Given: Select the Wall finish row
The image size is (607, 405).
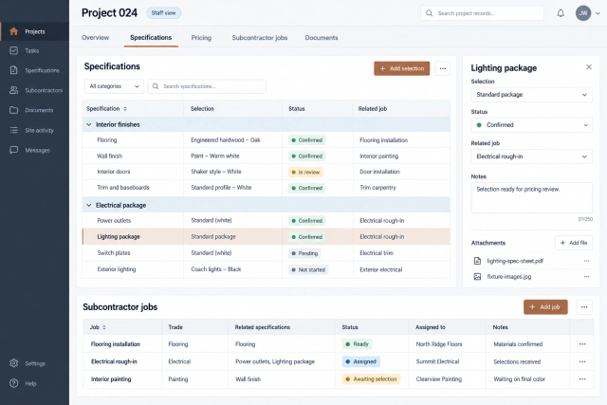Looking at the screenshot, I should (266, 156).
